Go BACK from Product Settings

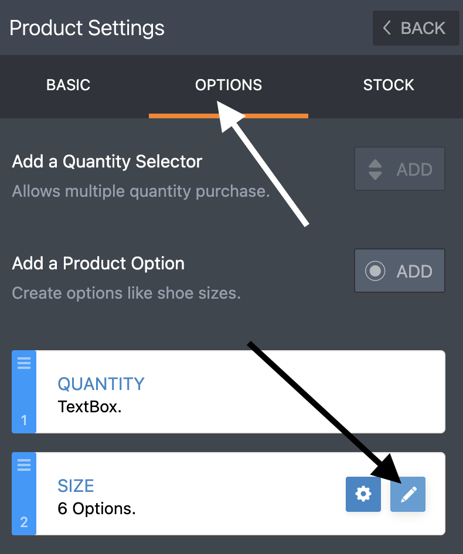coord(416,28)
